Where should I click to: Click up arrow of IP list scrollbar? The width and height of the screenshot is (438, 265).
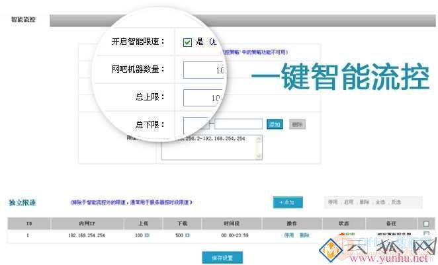tap(259, 139)
